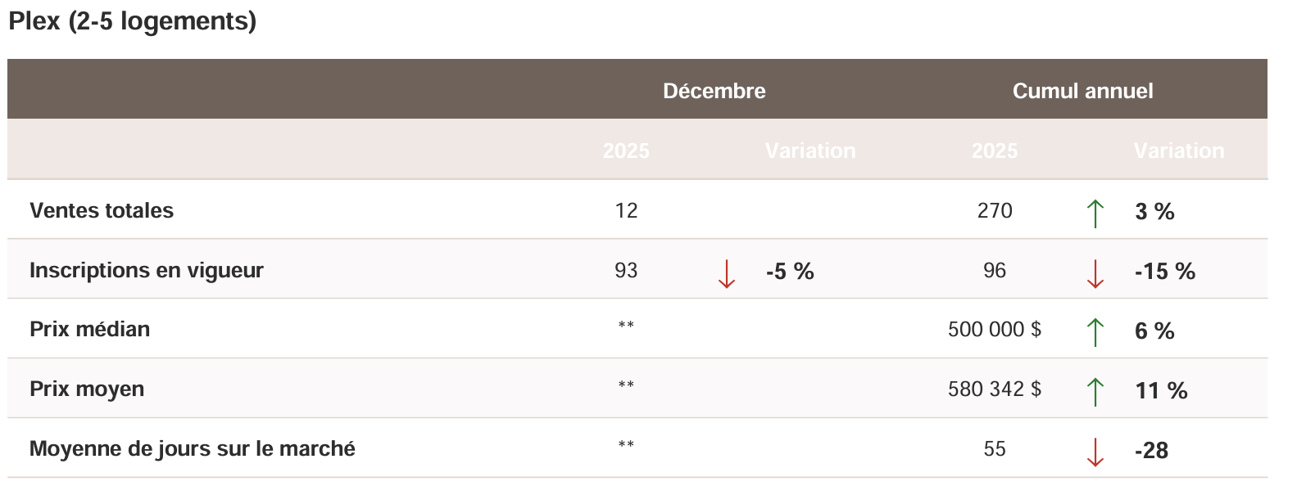Select the Cumul annuel column group header
The height and width of the screenshot is (504, 1297).
(x=1082, y=91)
